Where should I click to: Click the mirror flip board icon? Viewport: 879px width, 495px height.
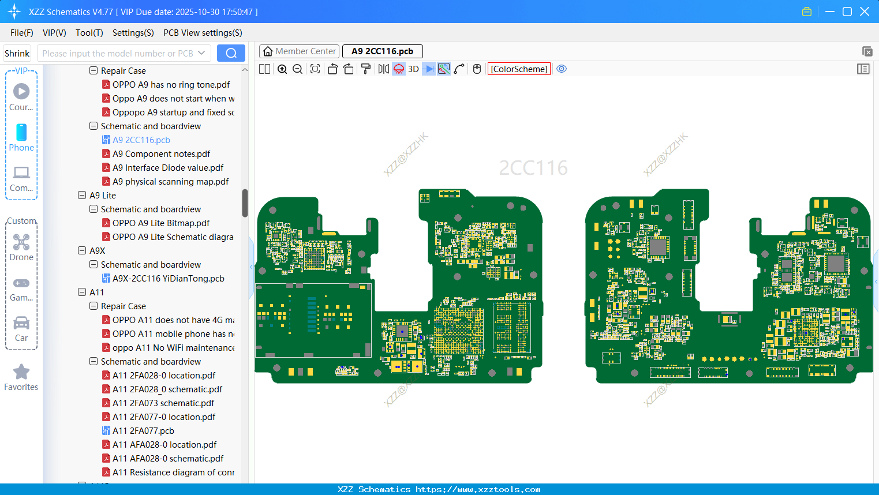[x=383, y=69]
